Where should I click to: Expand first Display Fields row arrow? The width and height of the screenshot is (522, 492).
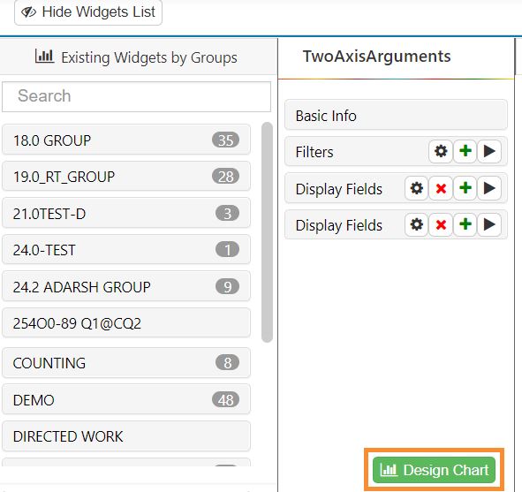pyautogui.click(x=489, y=188)
